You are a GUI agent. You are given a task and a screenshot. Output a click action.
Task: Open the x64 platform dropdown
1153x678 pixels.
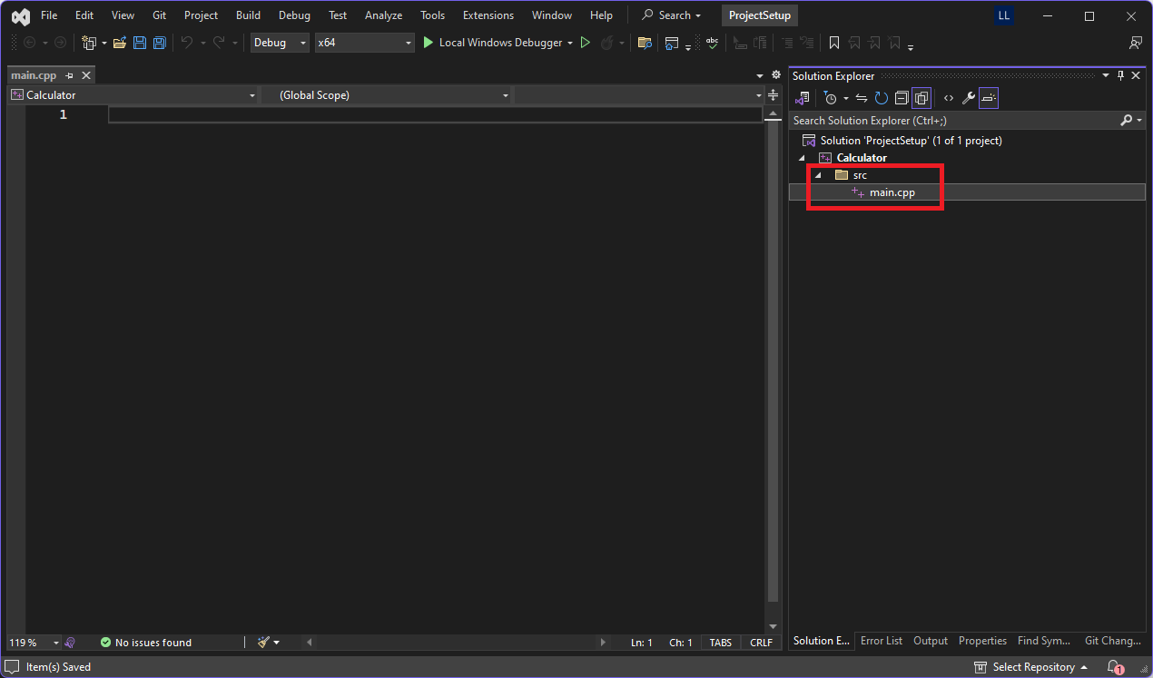365,43
